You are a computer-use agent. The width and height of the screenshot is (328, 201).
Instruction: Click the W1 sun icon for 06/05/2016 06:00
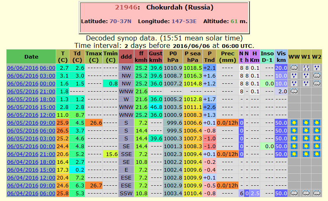coord(306,130)
